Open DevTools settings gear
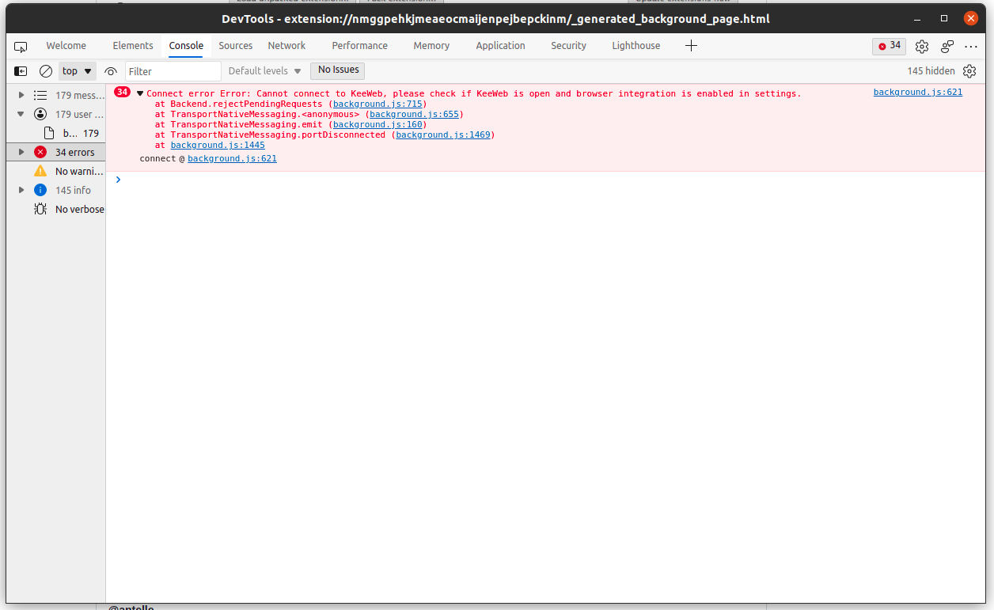The width and height of the screenshot is (994, 610). (921, 46)
